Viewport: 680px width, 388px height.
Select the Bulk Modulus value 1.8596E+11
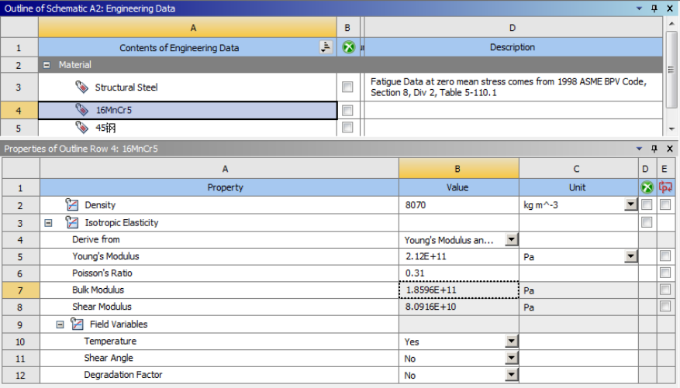tap(459, 290)
